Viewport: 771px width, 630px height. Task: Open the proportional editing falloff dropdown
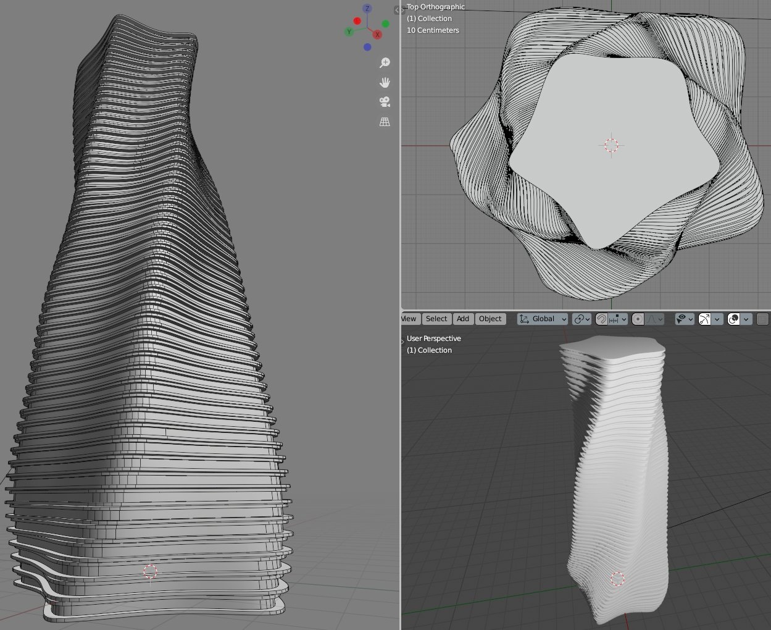pyautogui.click(x=655, y=319)
